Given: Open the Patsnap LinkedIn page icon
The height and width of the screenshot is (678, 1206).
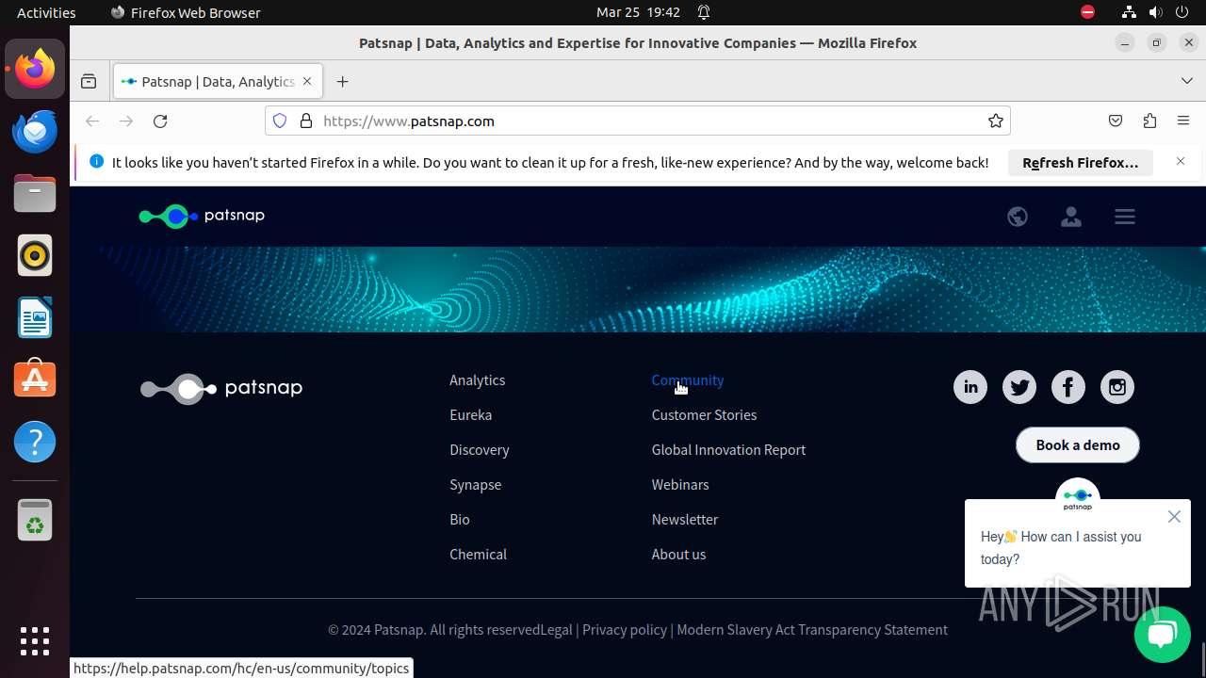Looking at the screenshot, I should (970, 387).
